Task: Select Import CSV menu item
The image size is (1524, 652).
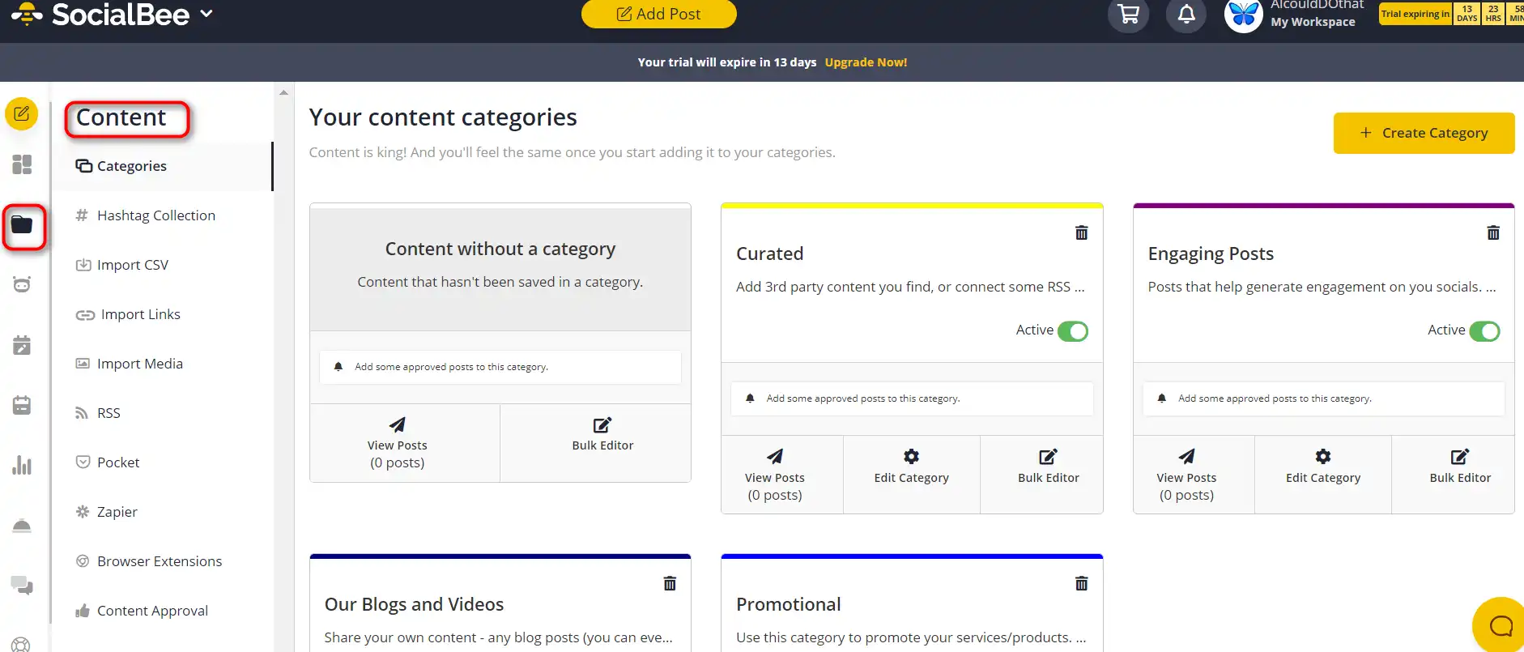Action: pyautogui.click(x=164, y=265)
